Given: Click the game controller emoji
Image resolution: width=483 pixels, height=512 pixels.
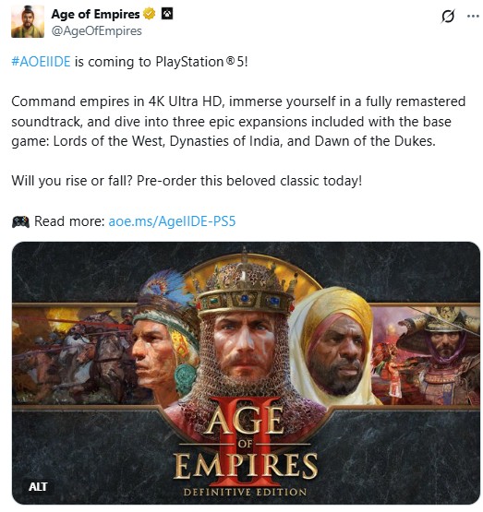Looking at the screenshot, I should point(20,221).
